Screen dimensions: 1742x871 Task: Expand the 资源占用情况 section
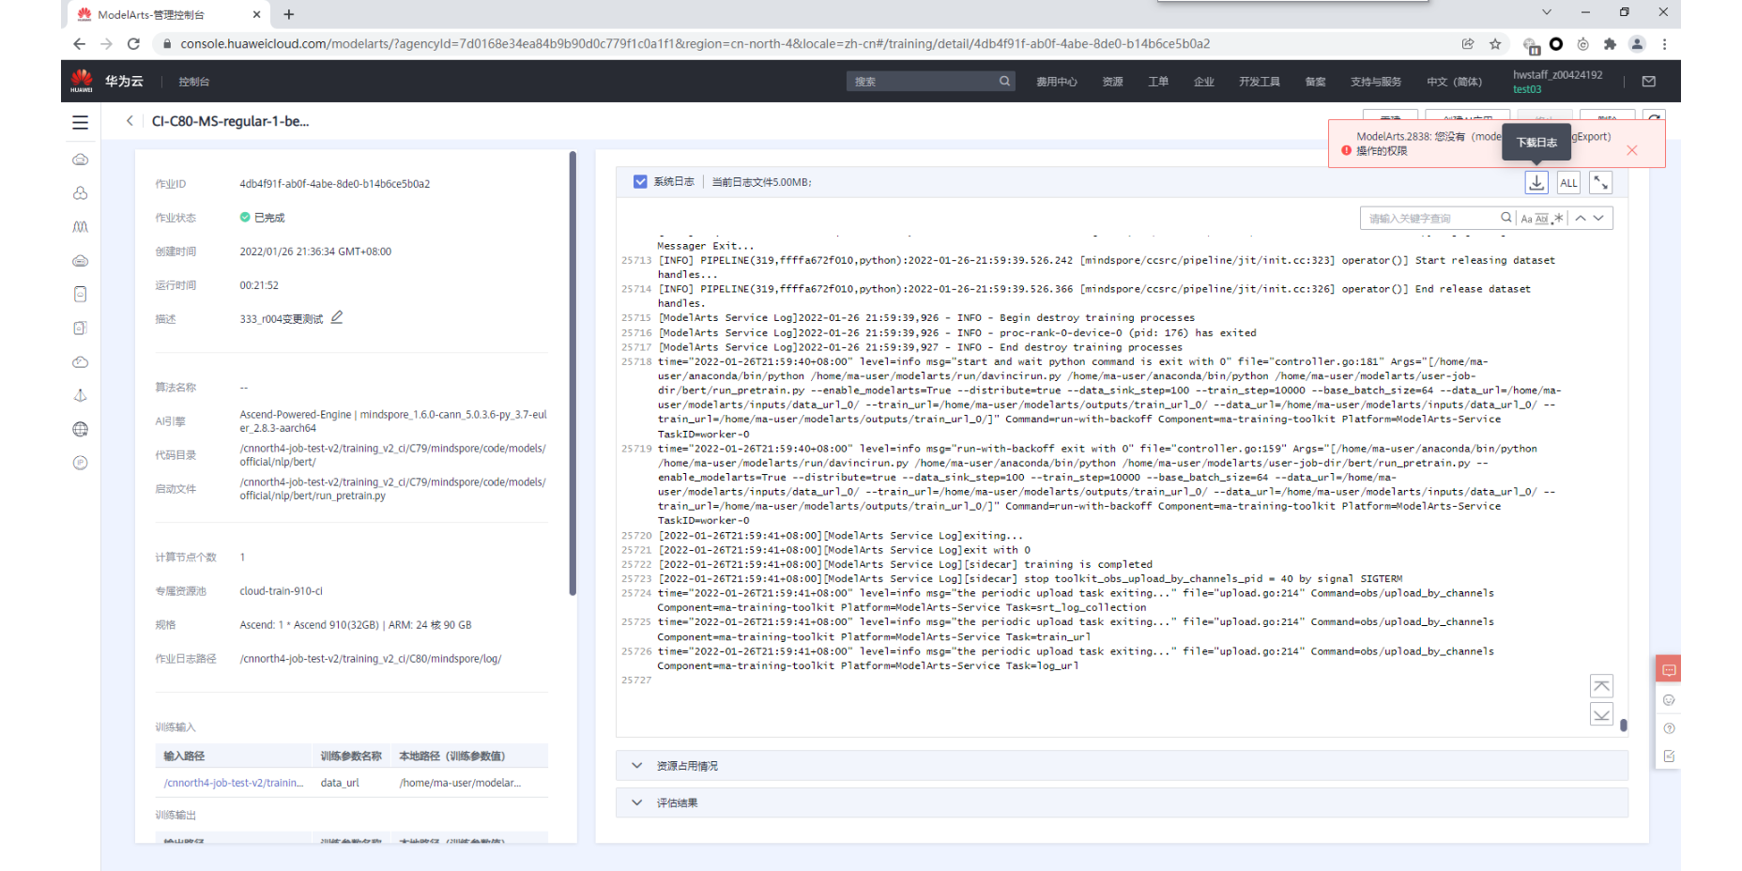pyautogui.click(x=1122, y=766)
